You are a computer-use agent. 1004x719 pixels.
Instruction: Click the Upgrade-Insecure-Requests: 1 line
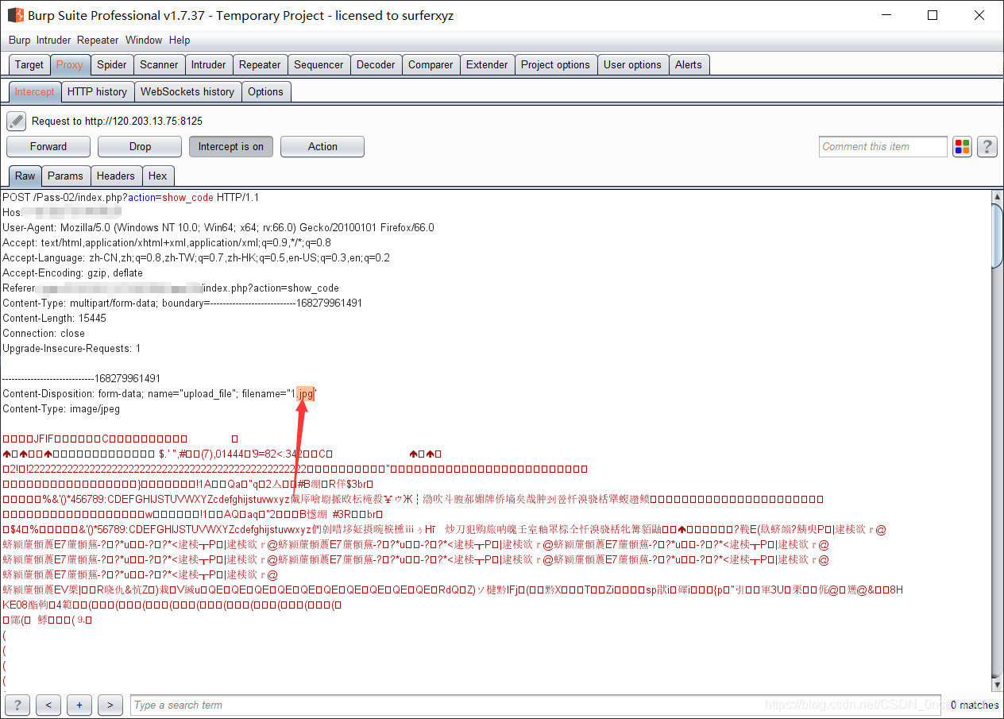[71, 348]
